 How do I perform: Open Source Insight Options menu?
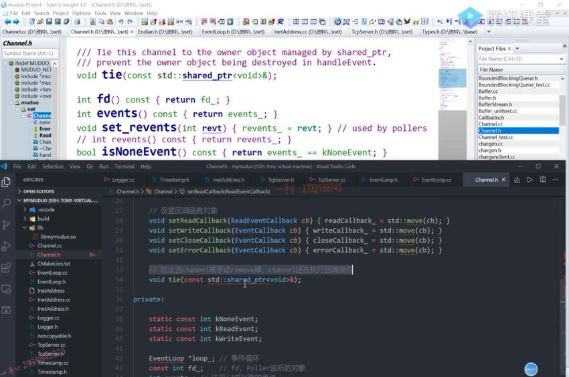[81, 13]
